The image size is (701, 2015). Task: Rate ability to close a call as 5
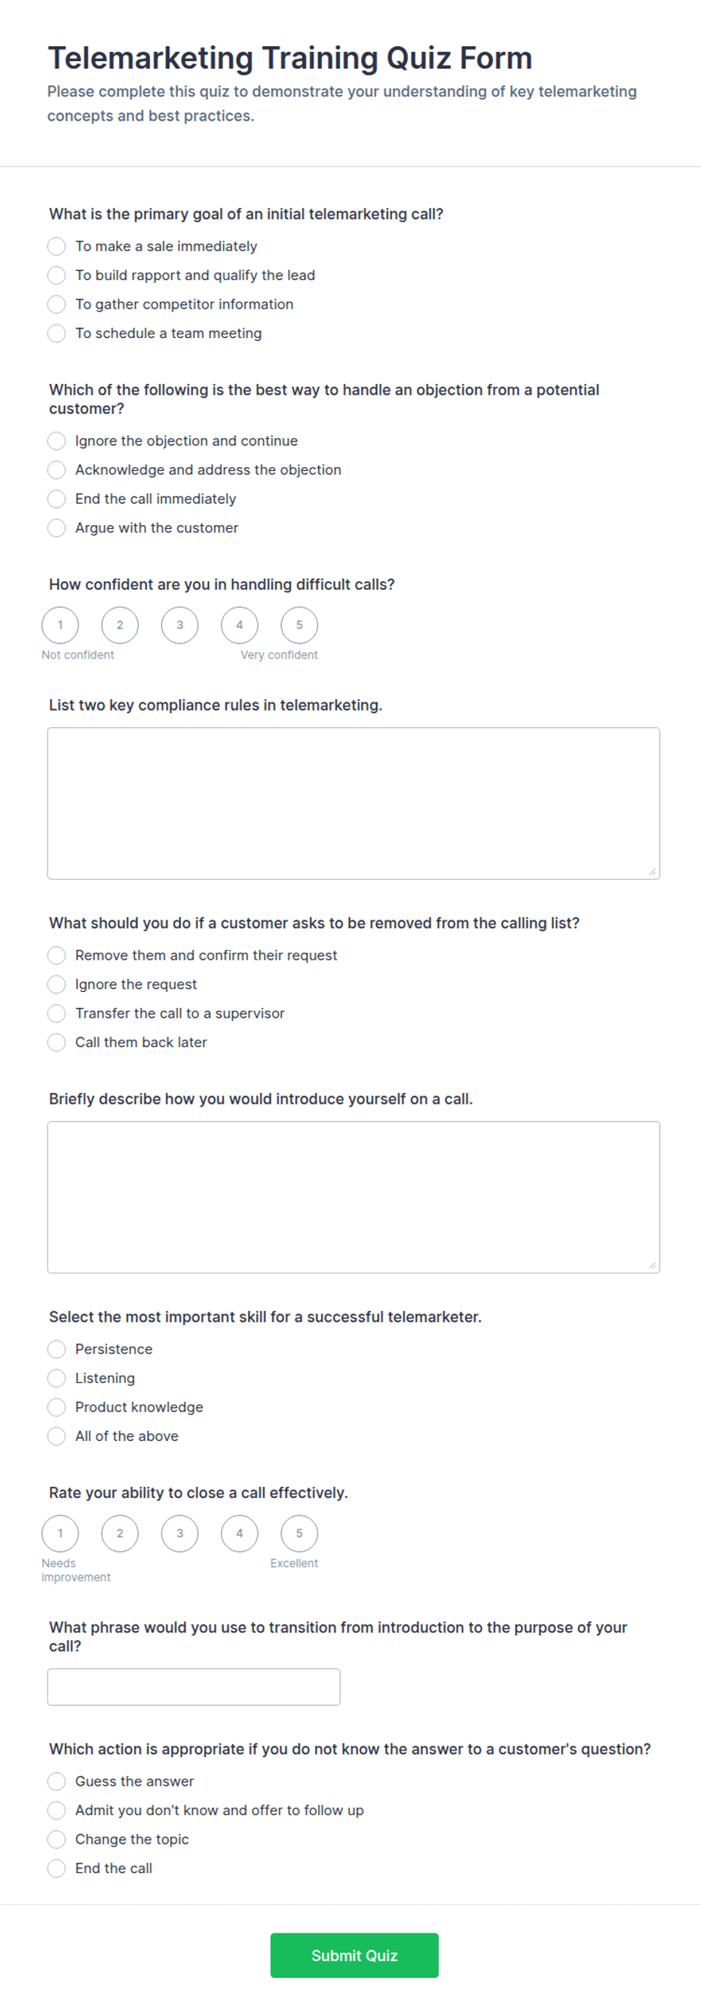299,1533
